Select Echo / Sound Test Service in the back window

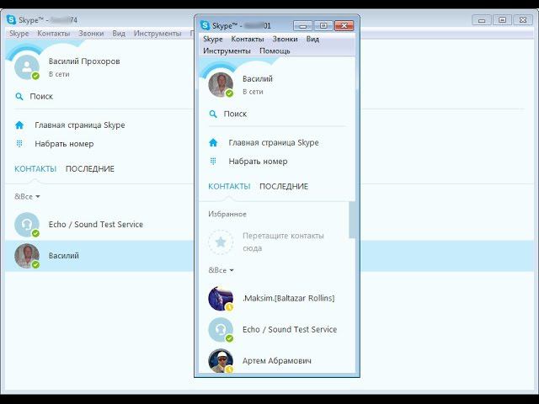tap(96, 225)
